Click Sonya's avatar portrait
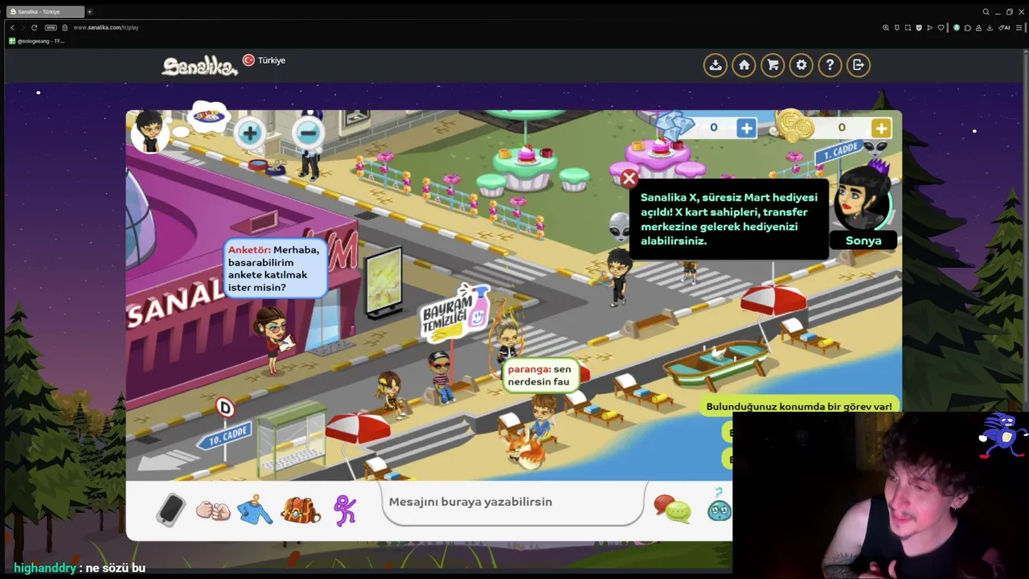Image resolution: width=1029 pixels, height=579 pixels. [x=863, y=198]
